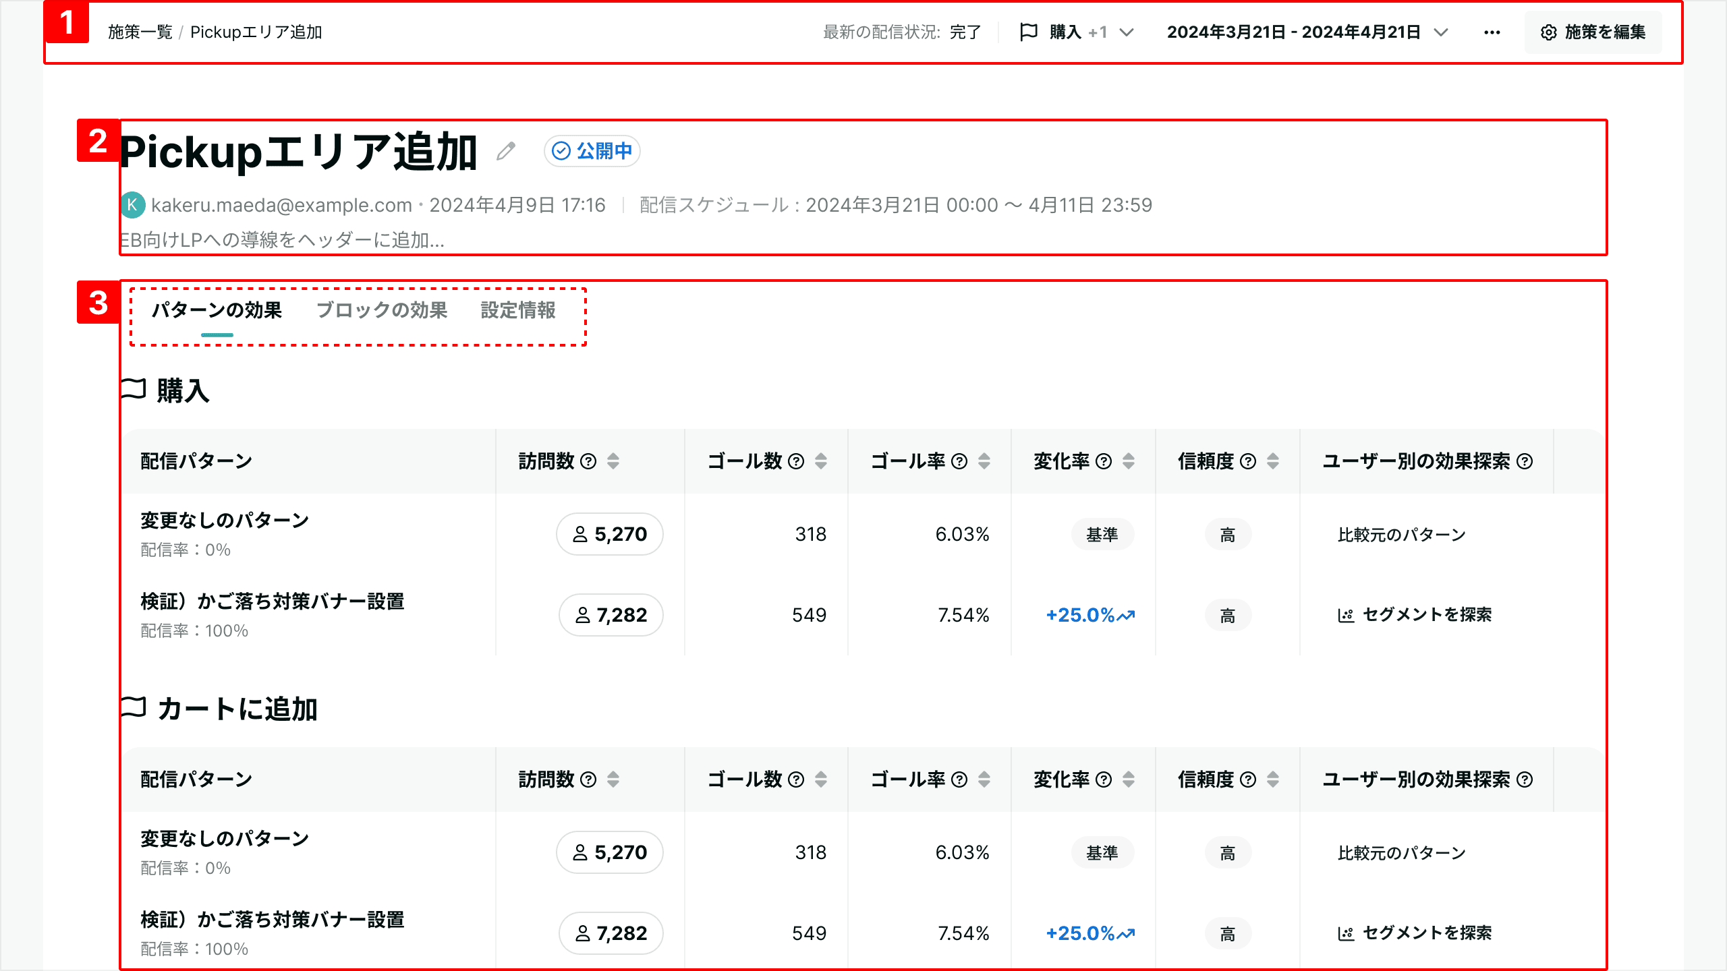This screenshot has width=1727, height=971.
Task: Click the 施策を編集 button
Action: [1593, 32]
